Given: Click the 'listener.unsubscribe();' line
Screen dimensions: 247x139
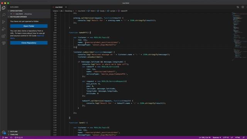Looking at the screenshot, I should [x=90, y=57].
